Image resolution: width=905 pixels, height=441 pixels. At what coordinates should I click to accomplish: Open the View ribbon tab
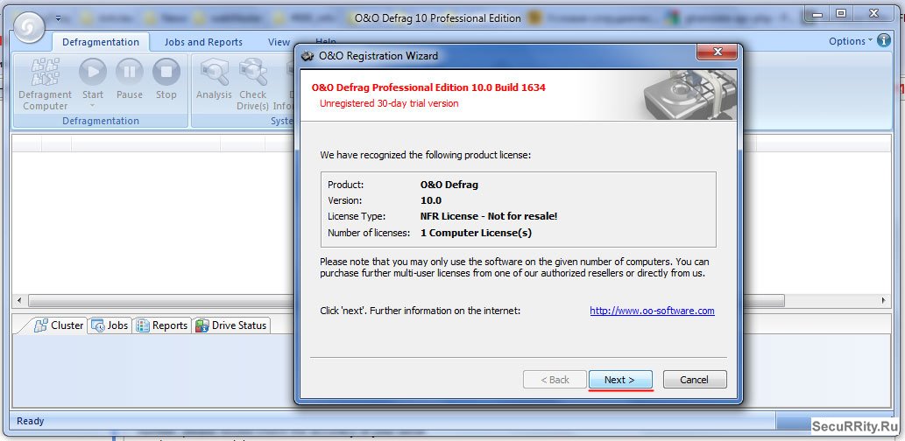coord(279,42)
